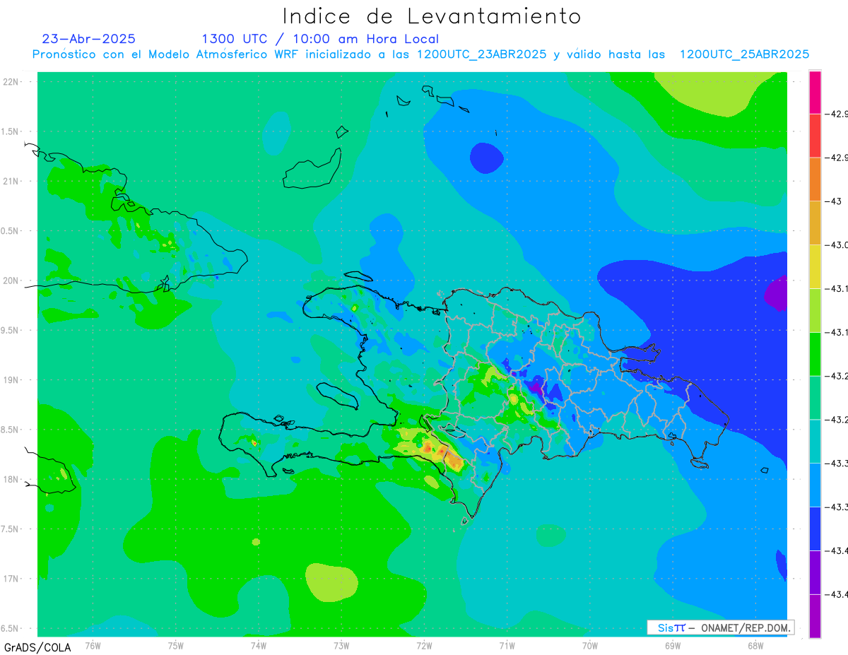Select the teal-green swatch in the color scale
The height and width of the screenshot is (655, 848).
(x=815, y=398)
